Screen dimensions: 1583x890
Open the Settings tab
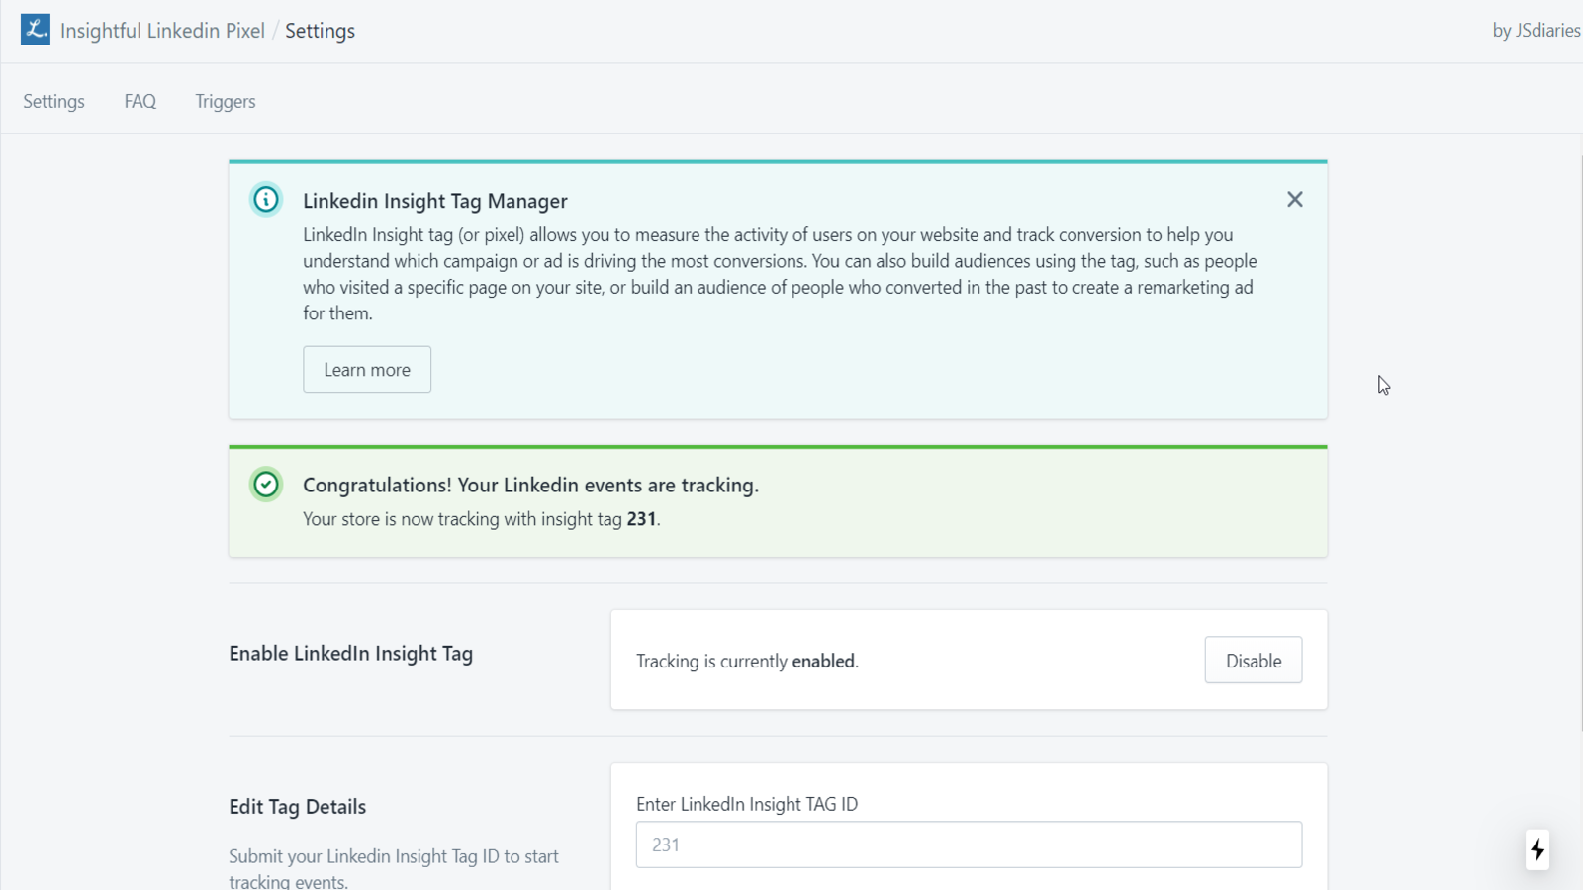[x=54, y=101]
